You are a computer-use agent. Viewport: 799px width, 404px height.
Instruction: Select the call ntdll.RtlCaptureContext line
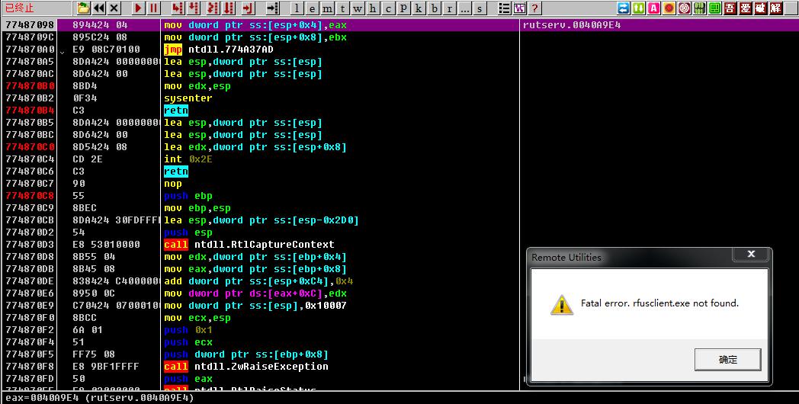[249, 245]
